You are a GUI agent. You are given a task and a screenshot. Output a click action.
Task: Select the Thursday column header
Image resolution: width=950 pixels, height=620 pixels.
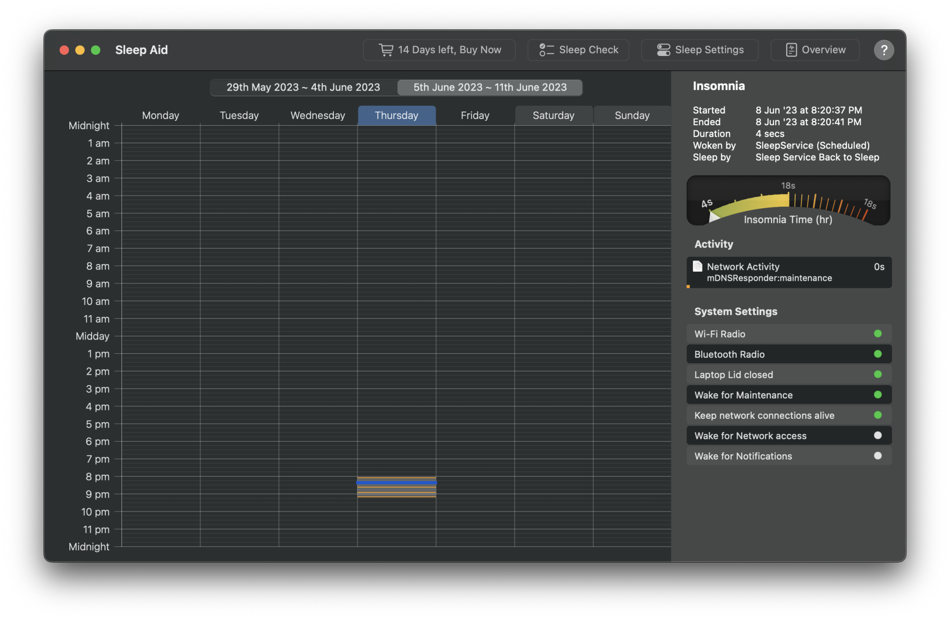click(396, 115)
